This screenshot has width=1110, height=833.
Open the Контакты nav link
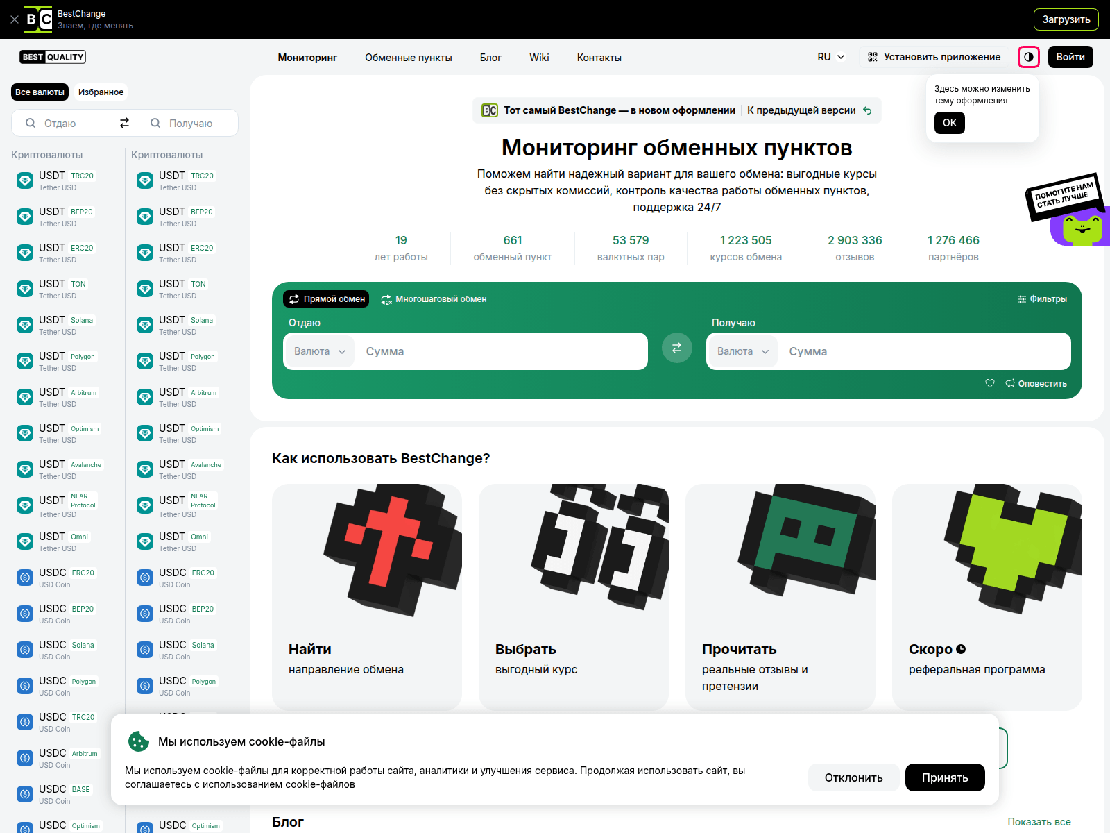point(599,58)
